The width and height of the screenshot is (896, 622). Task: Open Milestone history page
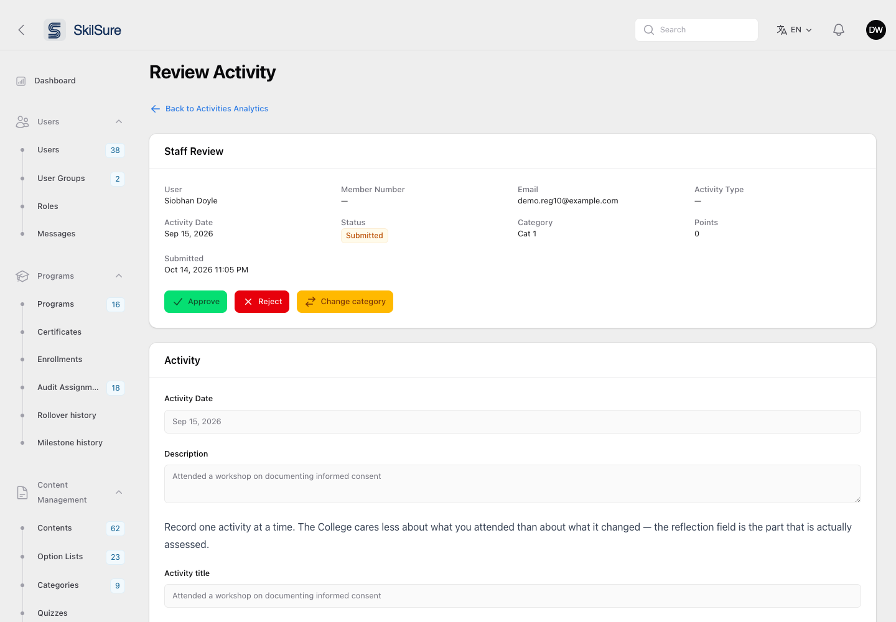click(70, 443)
